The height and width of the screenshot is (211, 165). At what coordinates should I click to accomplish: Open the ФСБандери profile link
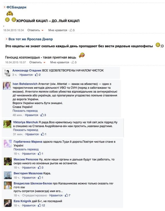tap(16, 7)
